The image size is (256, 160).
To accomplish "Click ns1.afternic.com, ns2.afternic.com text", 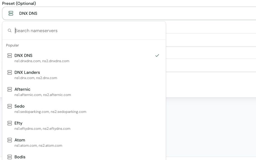I will click(42, 95).
